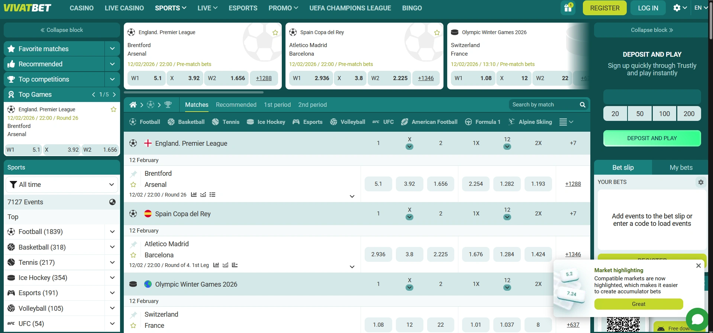The width and height of the screenshot is (713, 333).
Task: Pin the Brentford vs Arsenal match
Action: (x=134, y=174)
